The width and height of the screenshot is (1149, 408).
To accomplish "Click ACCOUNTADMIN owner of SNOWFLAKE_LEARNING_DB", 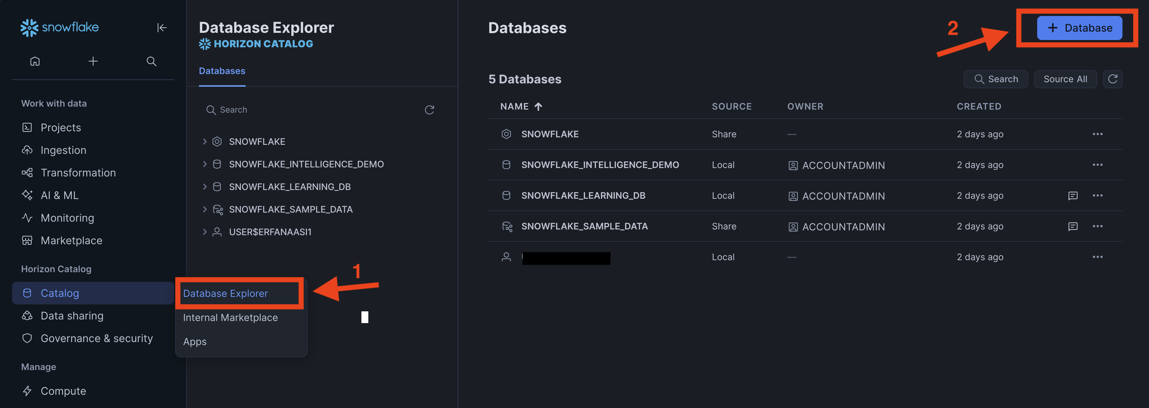I will pyautogui.click(x=836, y=196).
